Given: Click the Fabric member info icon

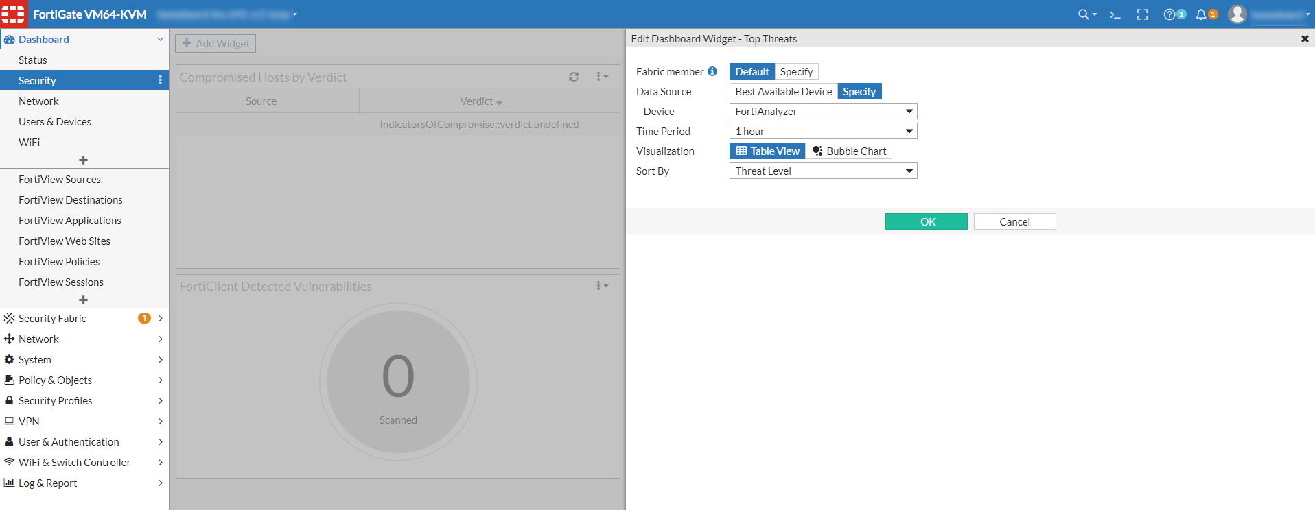Looking at the screenshot, I should click(712, 71).
